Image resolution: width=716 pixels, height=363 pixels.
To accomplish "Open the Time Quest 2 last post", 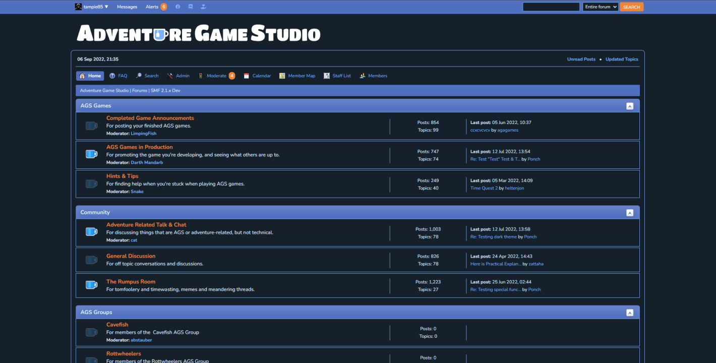I will tap(484, 188).
